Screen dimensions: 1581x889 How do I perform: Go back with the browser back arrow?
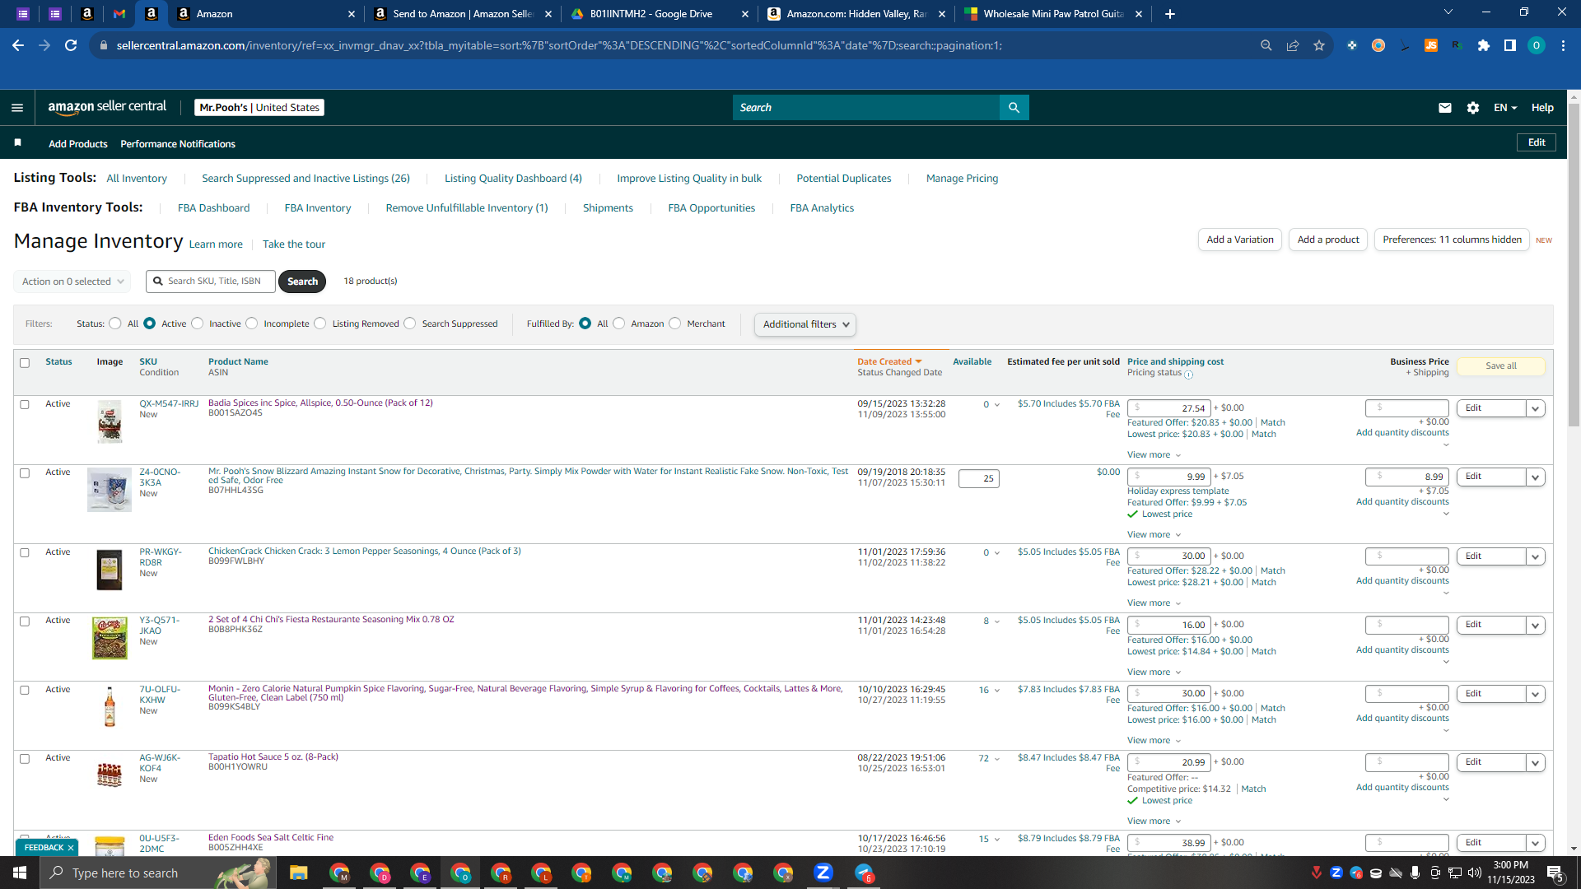pos(18,45)
